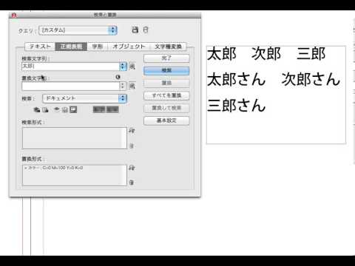Open the replace string history dropdown arrows
This screenshot has height=266, width=355.
(x=123, y=86)
